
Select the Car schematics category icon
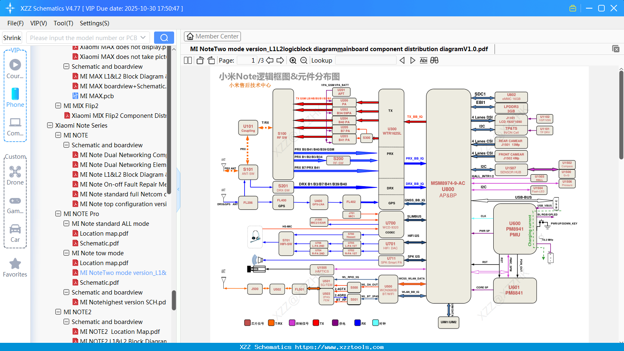point(15,229)
